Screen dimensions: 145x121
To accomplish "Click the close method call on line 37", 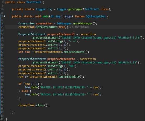I will [40, 105].
